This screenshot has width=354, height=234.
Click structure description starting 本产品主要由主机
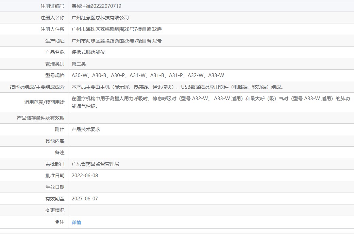(178, 87)
